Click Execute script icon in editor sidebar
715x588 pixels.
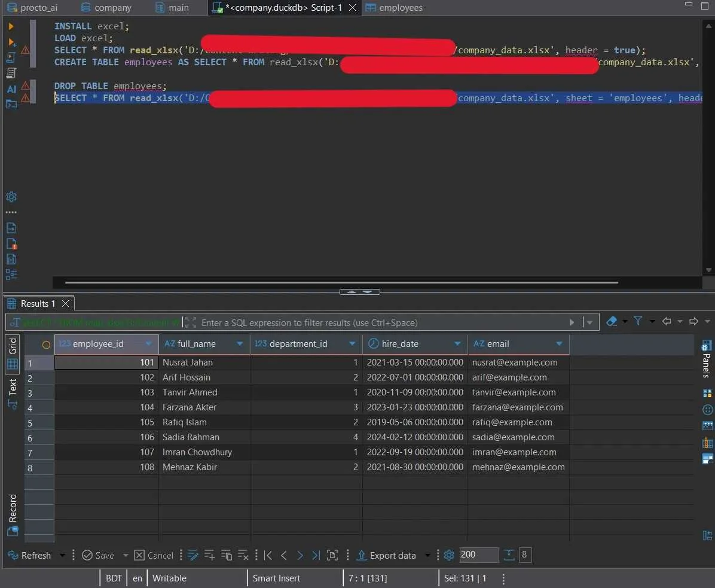(11, 57)
